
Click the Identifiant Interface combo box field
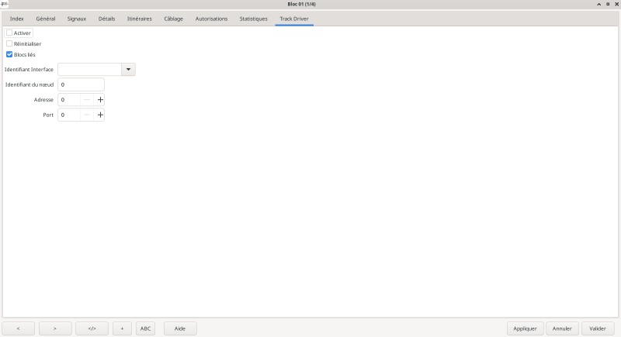[x=89, y=70]
